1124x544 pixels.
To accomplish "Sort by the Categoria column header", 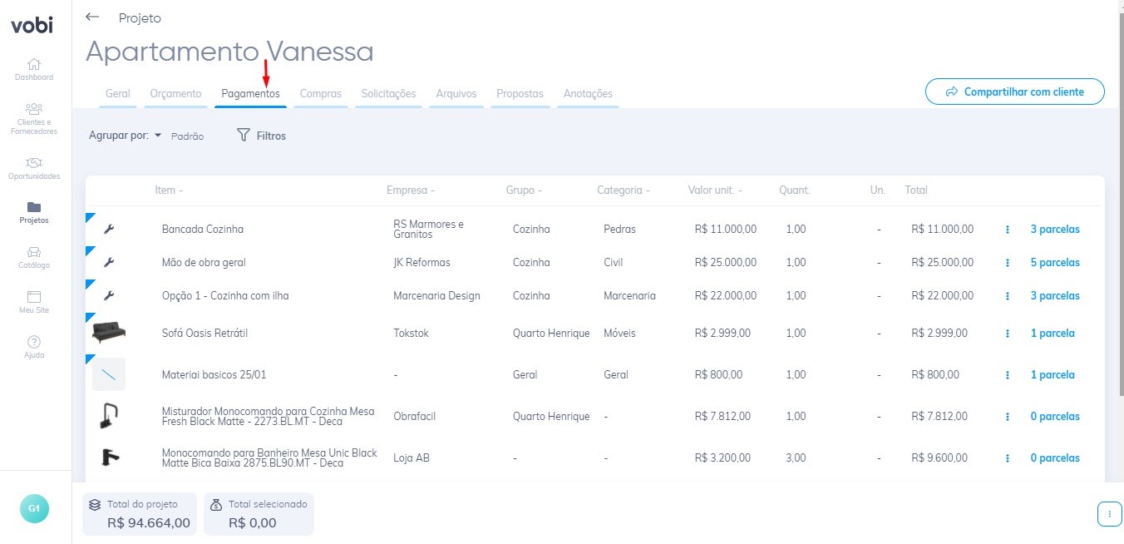I will point(624,190).
